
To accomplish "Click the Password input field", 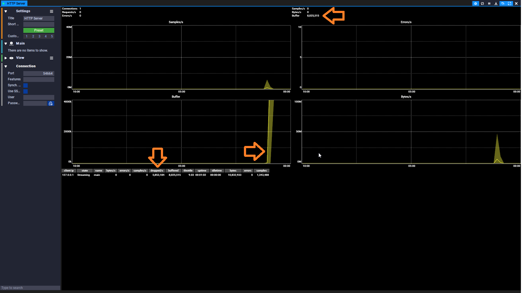I will [x=35, y=104].
